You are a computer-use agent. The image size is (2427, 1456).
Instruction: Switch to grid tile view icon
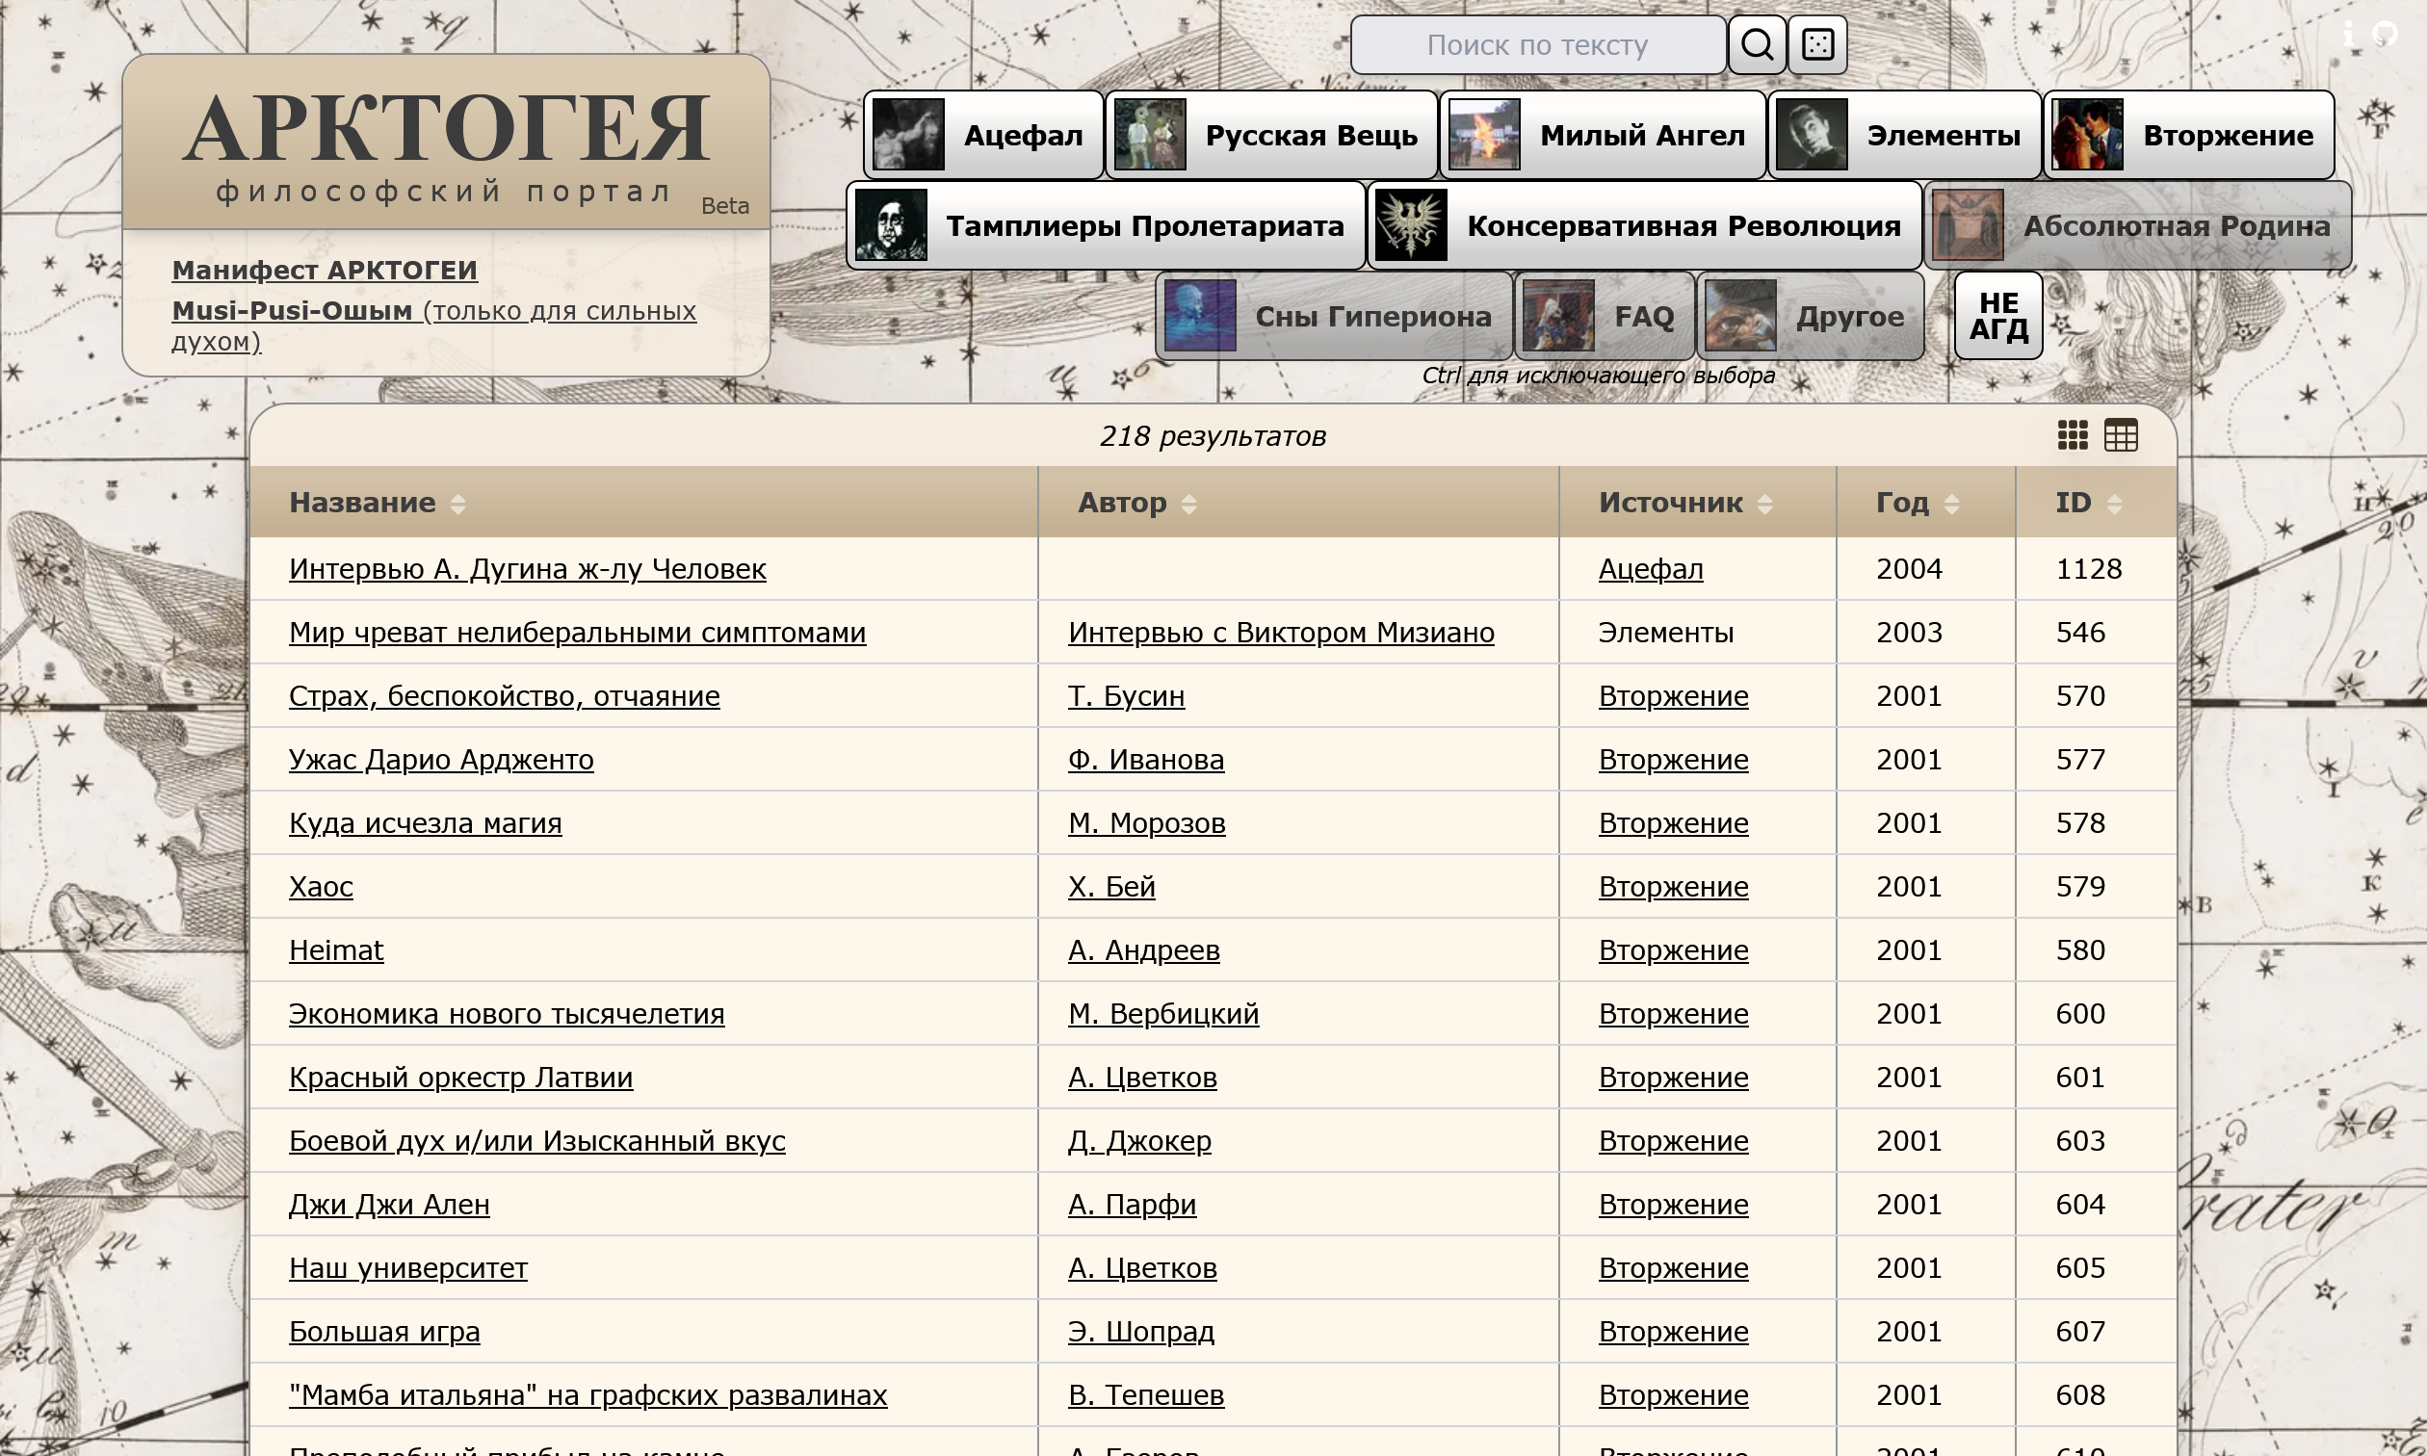point(2072,435)
